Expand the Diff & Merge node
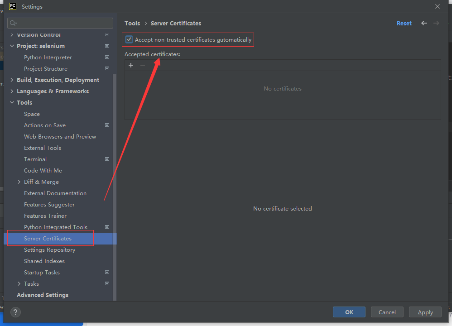Image resolution: width=452 pixels, height=326 pixels. pos(19,182)
